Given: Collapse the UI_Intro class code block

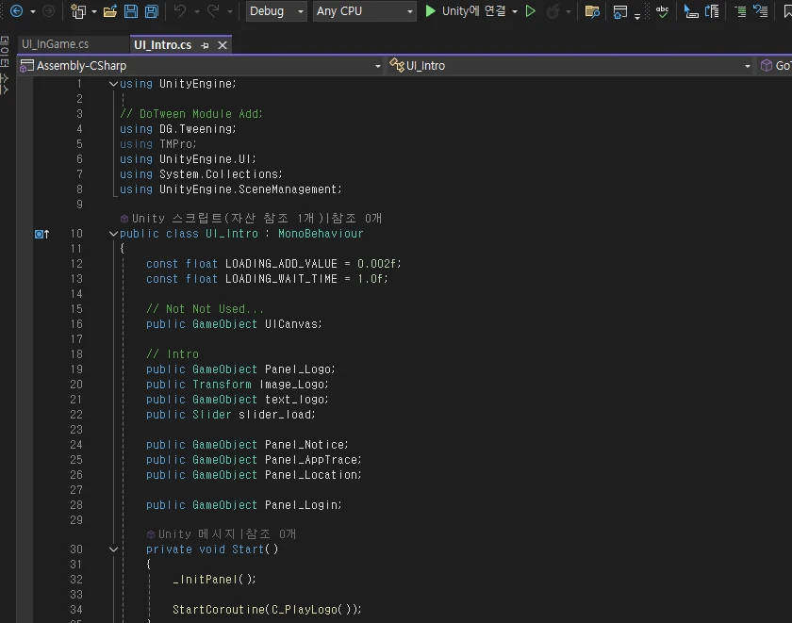Looking at the screenshot, I should pos(113,234).
